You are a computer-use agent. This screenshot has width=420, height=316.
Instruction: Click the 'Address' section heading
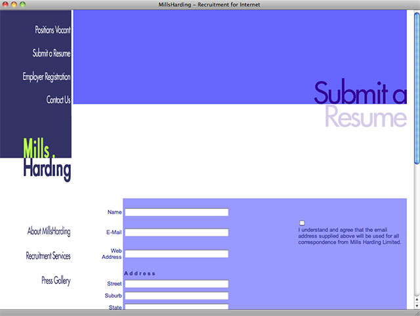tap(140, 273)
